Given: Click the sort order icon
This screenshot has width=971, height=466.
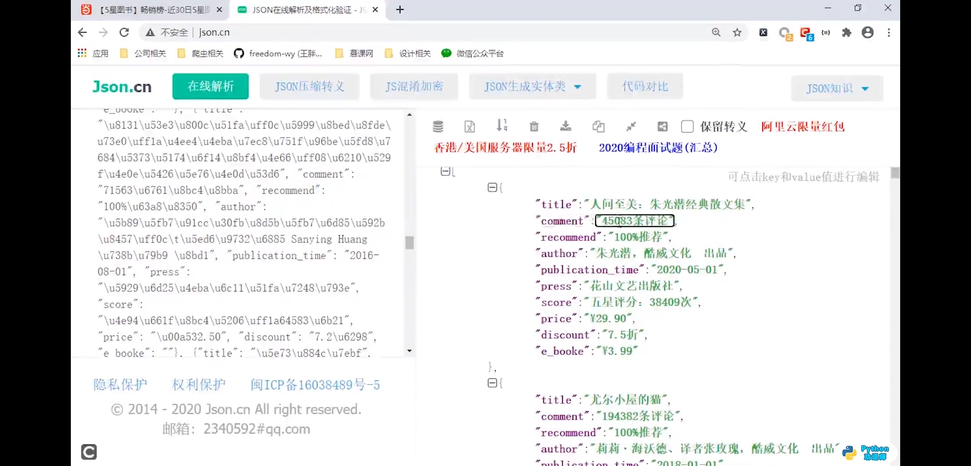Looking at the screenshot, I should (501, 126).
